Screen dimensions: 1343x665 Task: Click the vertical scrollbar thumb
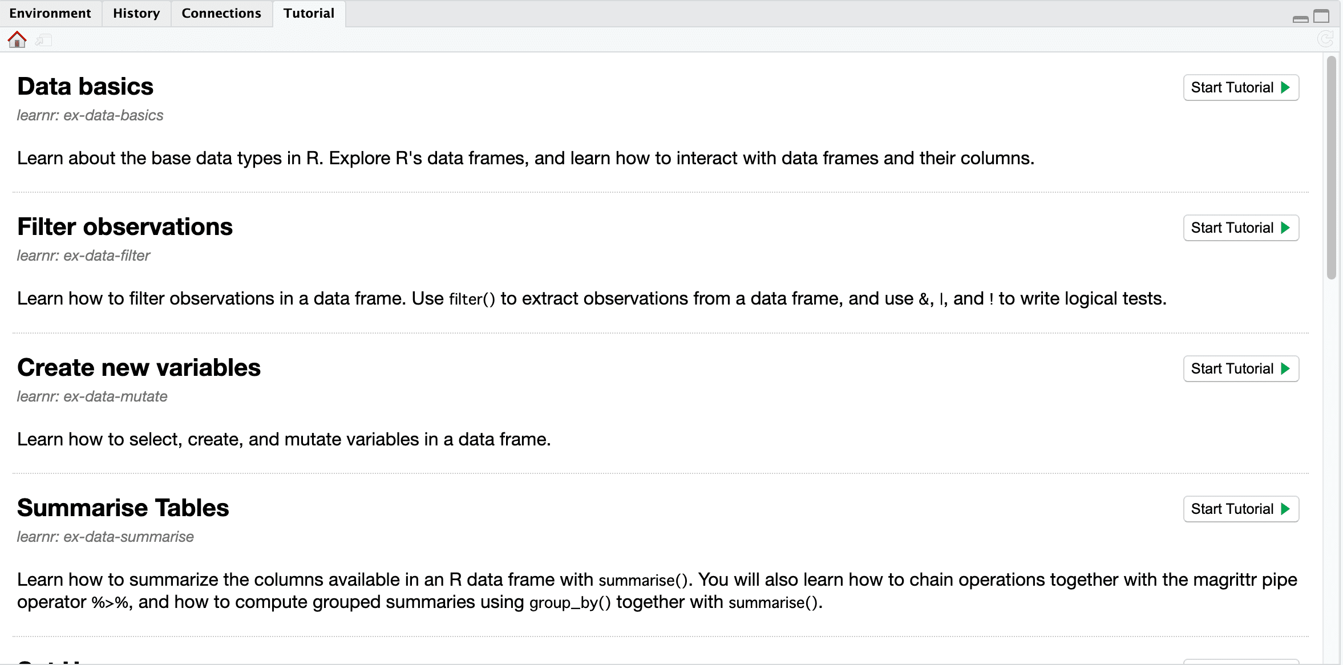[1331, 167]
